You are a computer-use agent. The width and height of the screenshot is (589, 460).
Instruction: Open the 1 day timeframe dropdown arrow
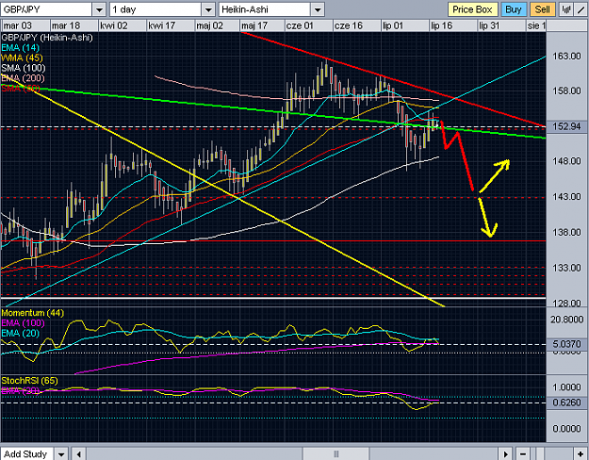(x=207, y=9)
